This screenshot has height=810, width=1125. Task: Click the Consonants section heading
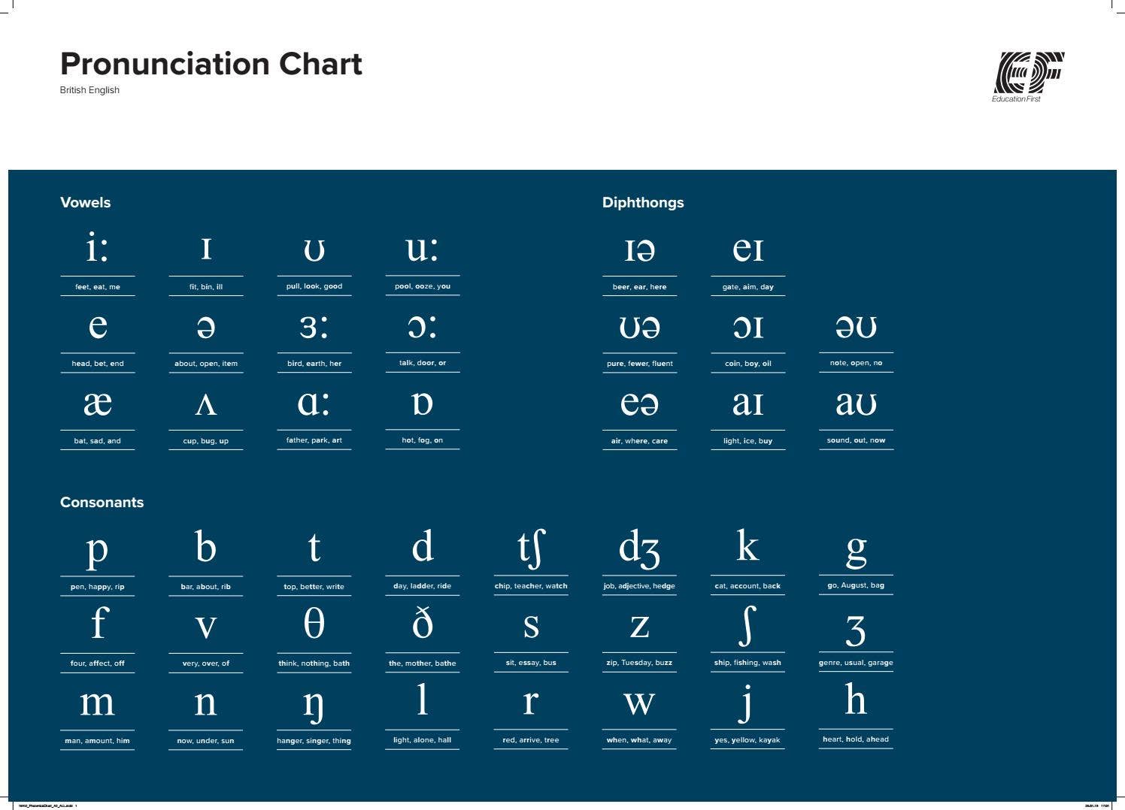(102, 502)
